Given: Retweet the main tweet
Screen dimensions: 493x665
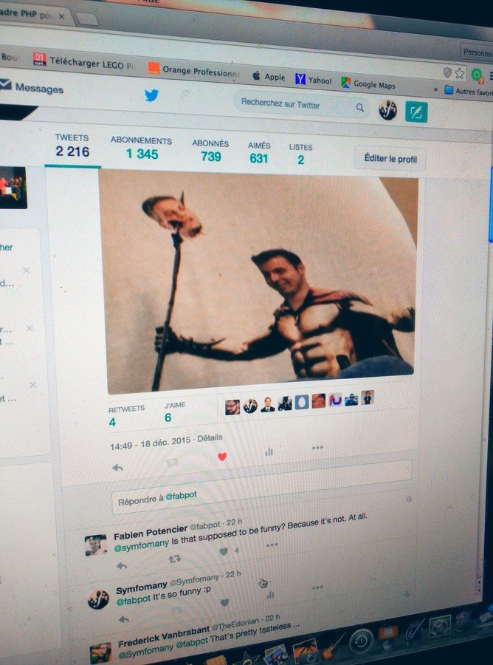Looking at the screenshot, I should pyautogui.click(x=172, y=462).
